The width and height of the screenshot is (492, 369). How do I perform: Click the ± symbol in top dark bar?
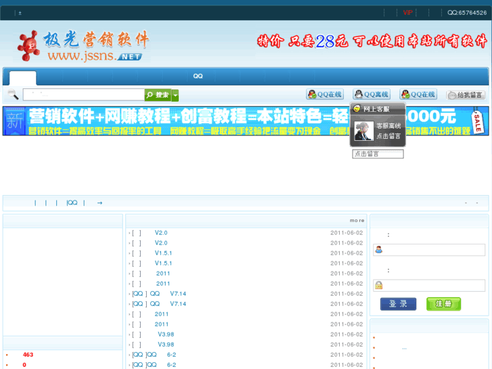(x=20, y=13)
